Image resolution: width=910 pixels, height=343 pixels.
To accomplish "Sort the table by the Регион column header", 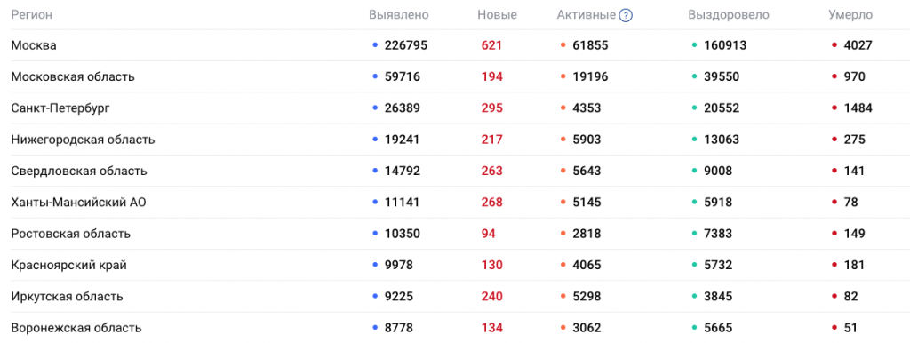I will coord(32,15).
